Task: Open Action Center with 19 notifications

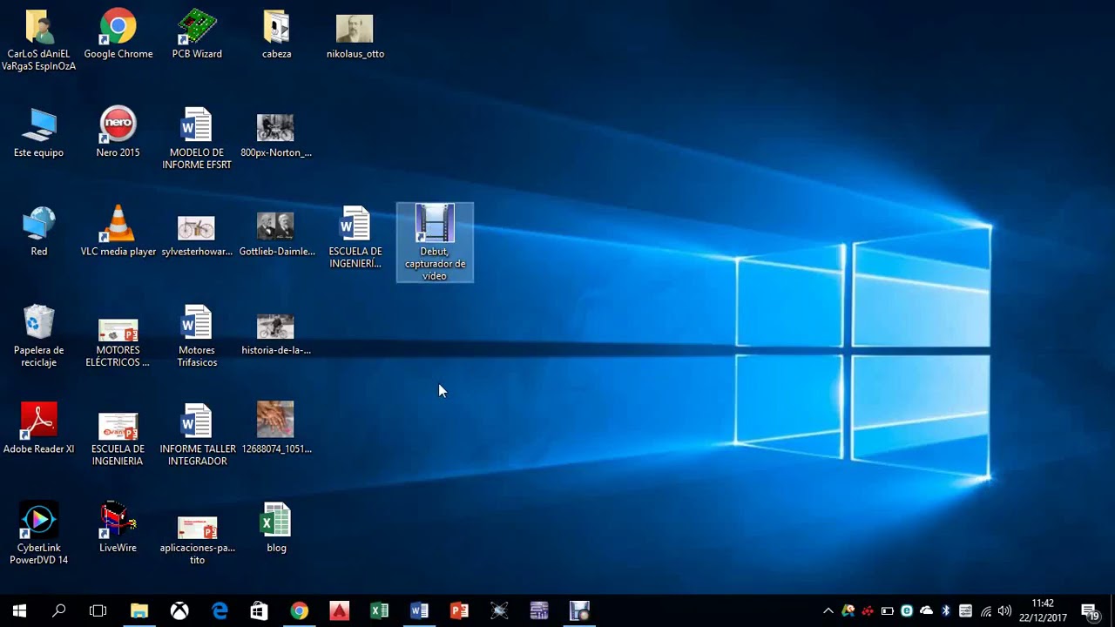Action: 1090,611
